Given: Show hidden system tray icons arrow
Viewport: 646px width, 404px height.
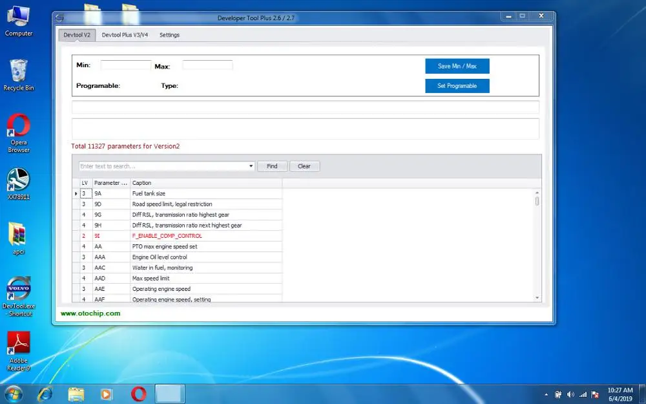Looking at the screenshot, I should 547,394.
